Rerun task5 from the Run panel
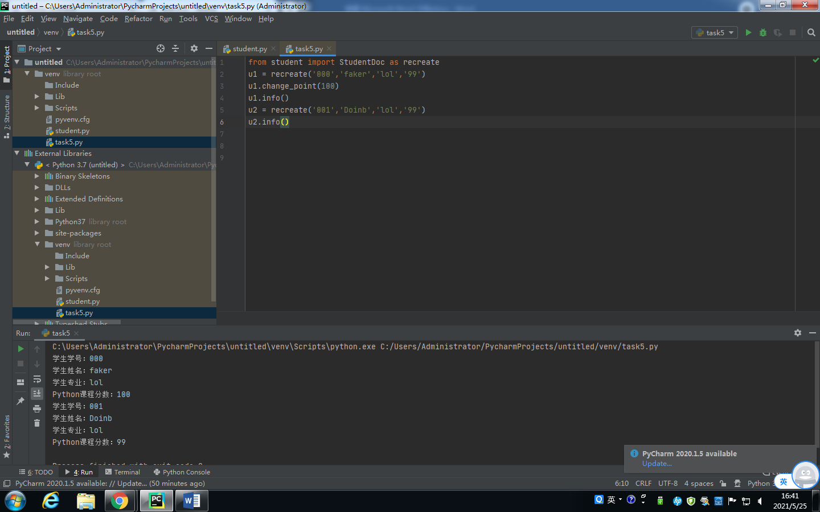The width and height of the screenshot is (820, 512). coord(20,349)
